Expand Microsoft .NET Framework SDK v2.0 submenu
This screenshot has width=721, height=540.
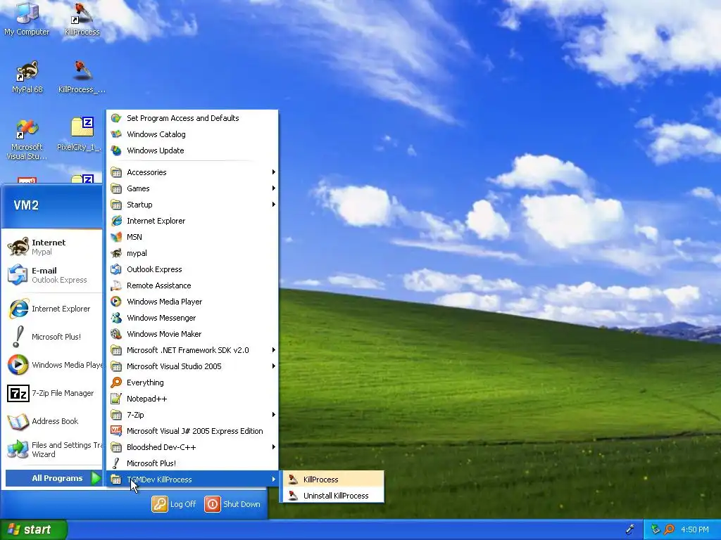(x=192, y=350)
